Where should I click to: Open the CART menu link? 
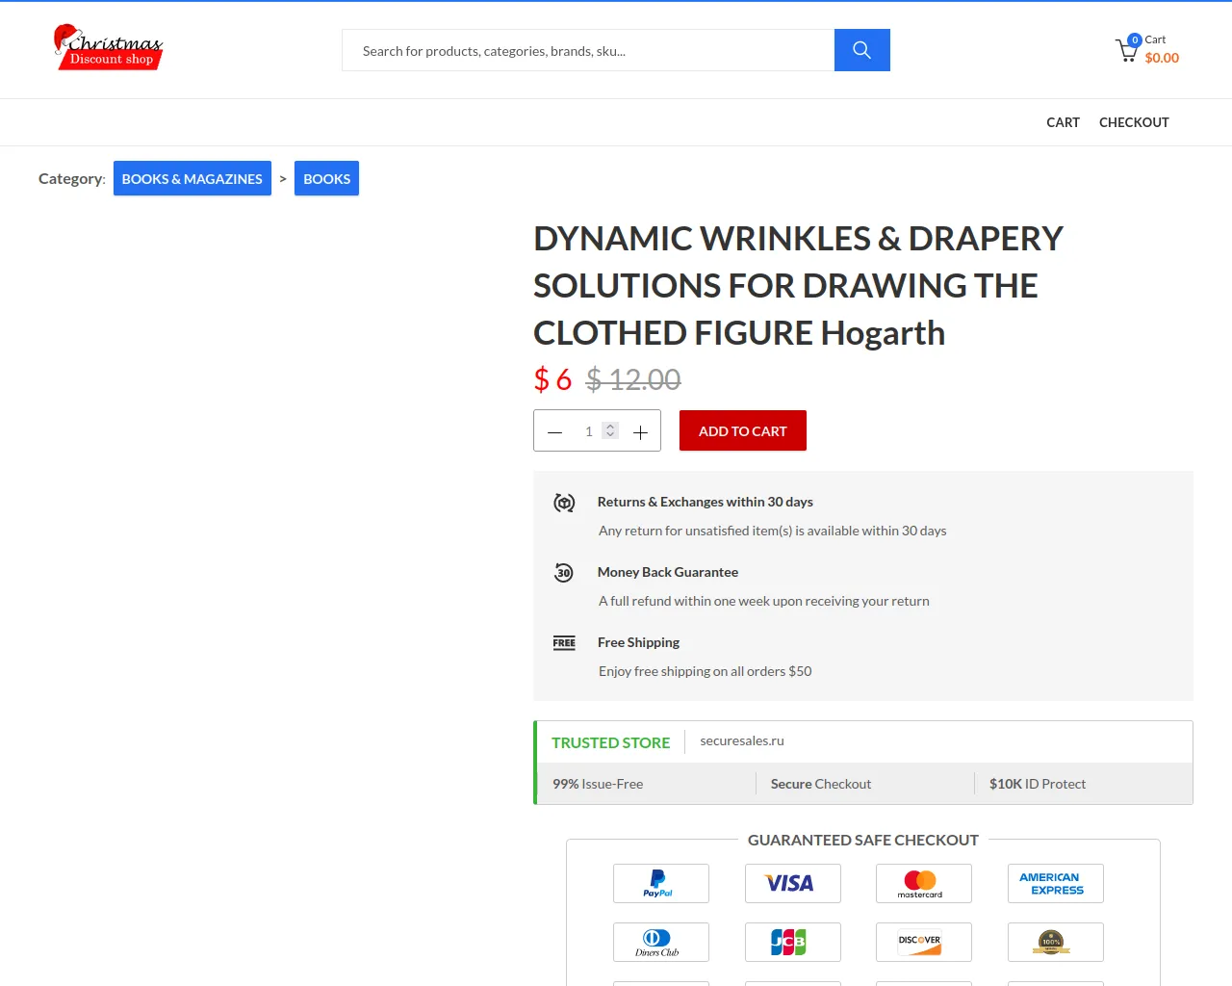point(1063,122)
